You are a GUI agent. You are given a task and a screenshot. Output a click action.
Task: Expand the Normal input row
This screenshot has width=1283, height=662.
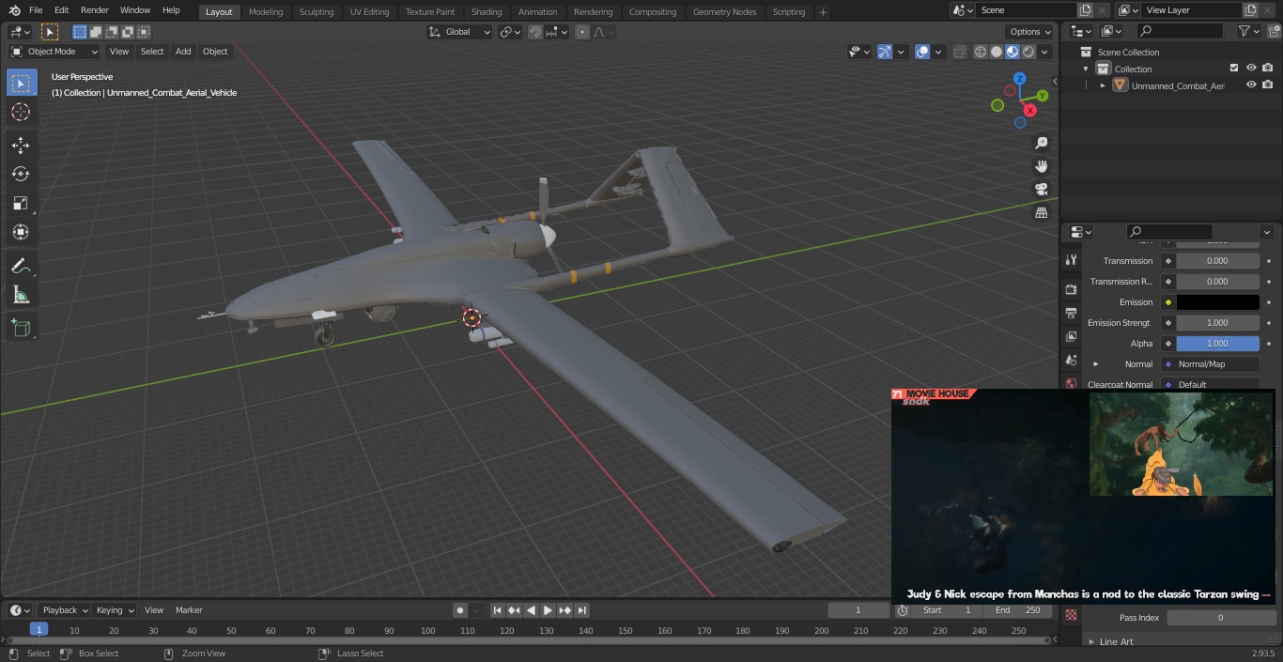point(1095,364)
